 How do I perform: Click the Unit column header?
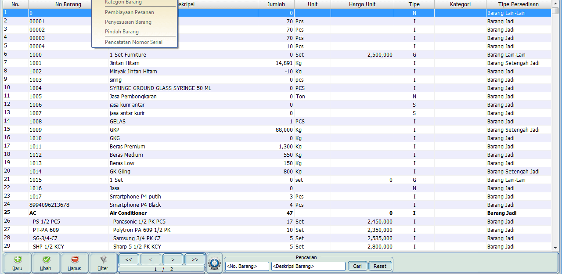point(313,4)
